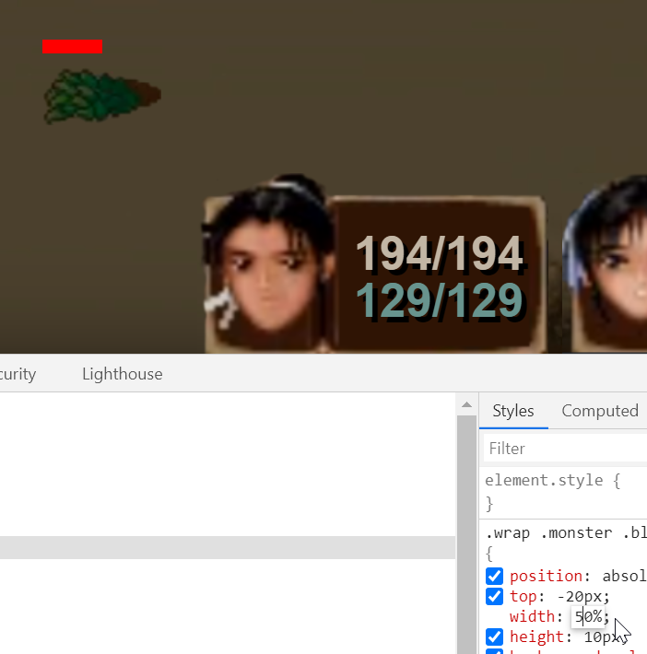Click the width value 50% field
This screenshot has height=654, width=647.
(588, 616)
